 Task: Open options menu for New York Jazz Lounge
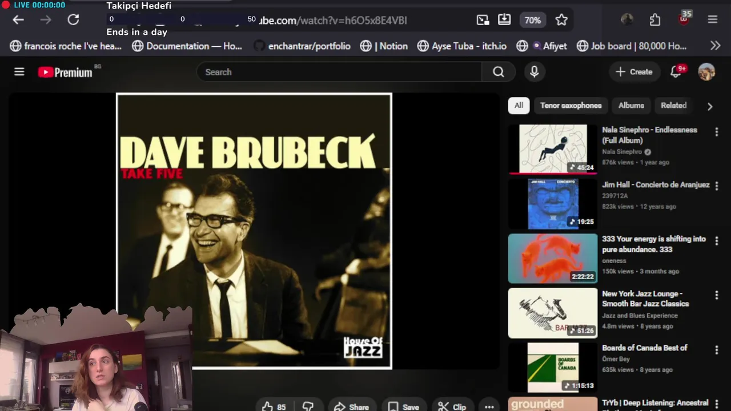pyautogui.click(x=716, y=295)
